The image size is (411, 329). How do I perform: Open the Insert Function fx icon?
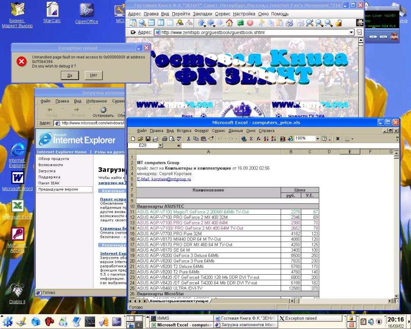[x=259, y=139]
